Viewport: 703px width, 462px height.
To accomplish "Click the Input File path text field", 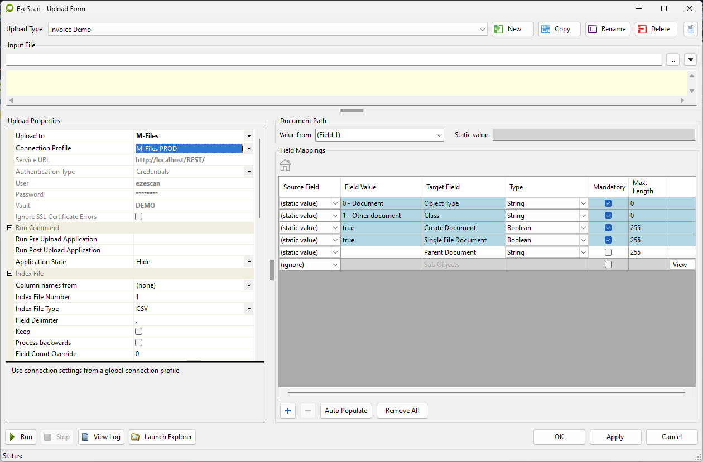I will click(334, 59).
